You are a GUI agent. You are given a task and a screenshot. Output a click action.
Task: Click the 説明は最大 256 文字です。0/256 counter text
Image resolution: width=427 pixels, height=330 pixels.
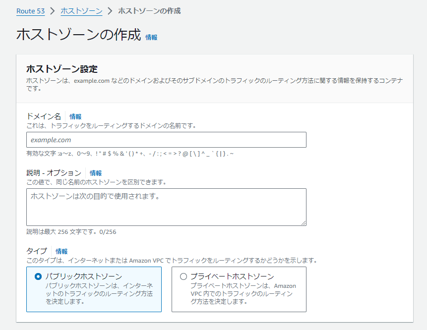tap(71, 232)
